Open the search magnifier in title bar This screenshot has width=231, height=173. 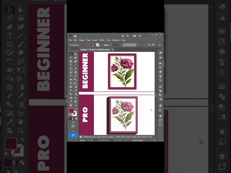[x=127, y=36]
